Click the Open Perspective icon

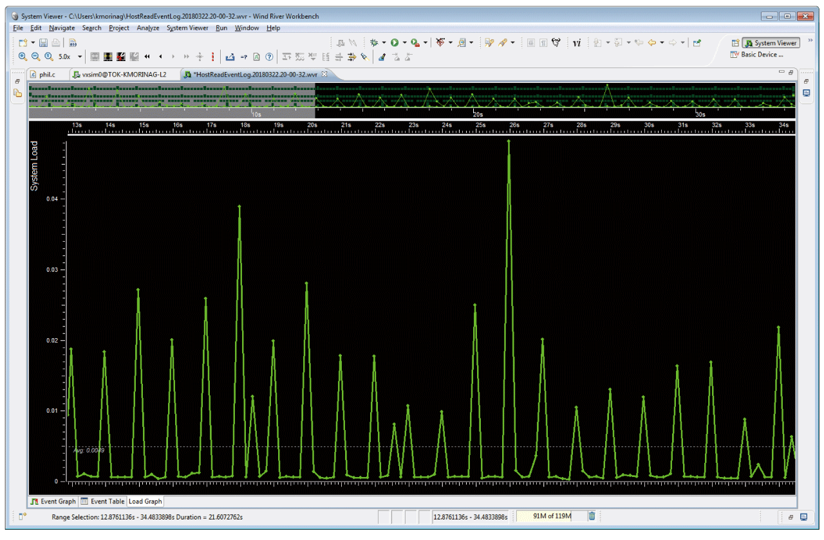point(735,43)
